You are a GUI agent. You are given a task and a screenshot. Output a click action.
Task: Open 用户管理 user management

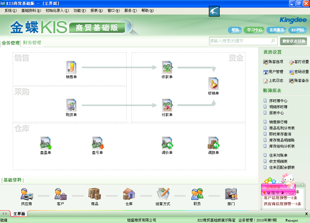click(273, 72)
